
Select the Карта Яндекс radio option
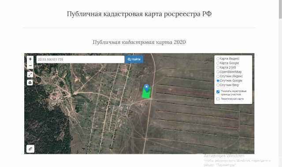218,58
